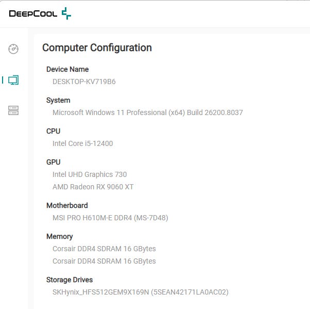
Task: Select the AMD Radeon RX 9060 XT entry
Action: pos(93,187)
